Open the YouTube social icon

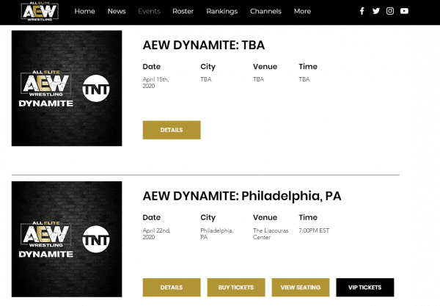[405, 11]
